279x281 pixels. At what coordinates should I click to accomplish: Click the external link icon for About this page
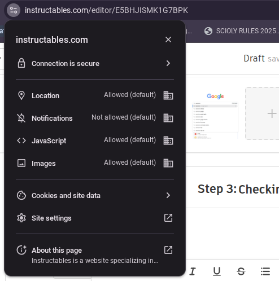coord(168,250)
